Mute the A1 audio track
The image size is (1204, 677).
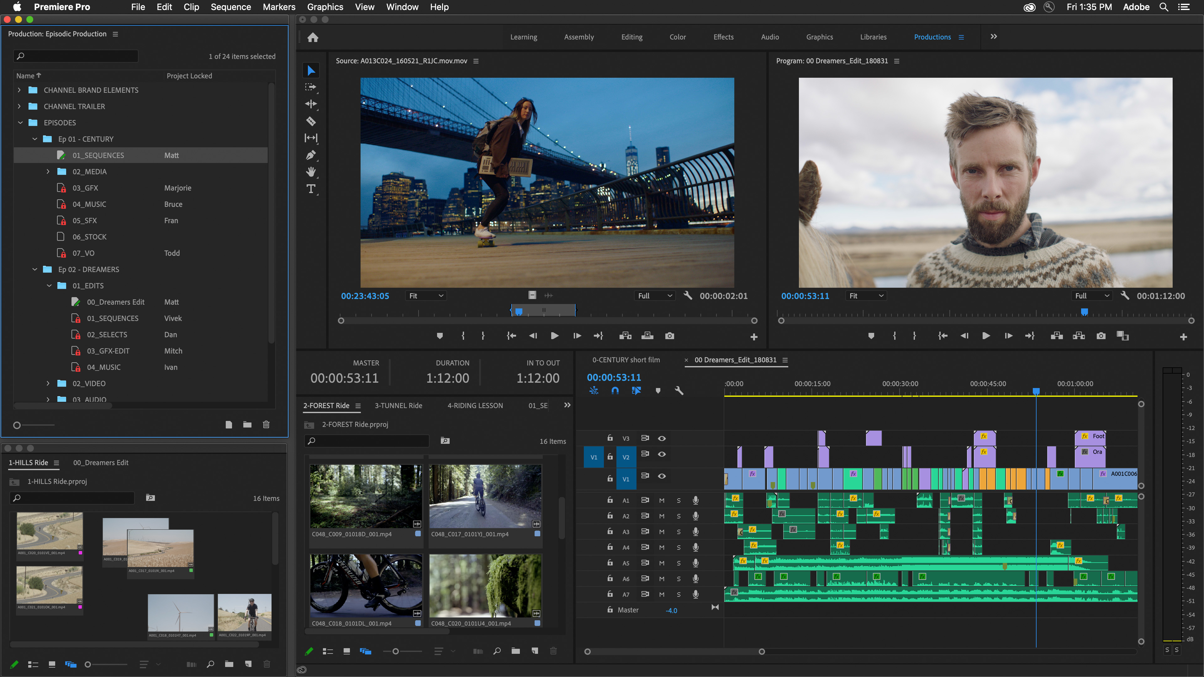[x=662, y=500]
